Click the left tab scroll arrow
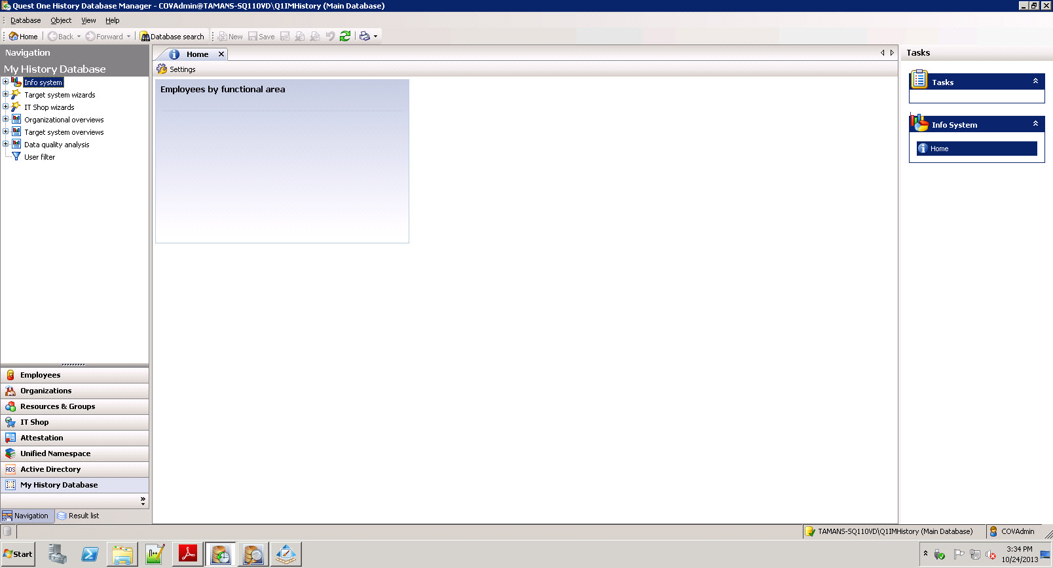The width and height of the screenshot is (1053, 568). 882,53
